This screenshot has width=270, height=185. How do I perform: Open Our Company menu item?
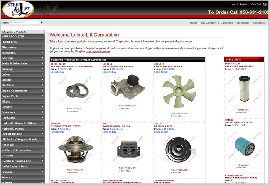tap(209, 23)
